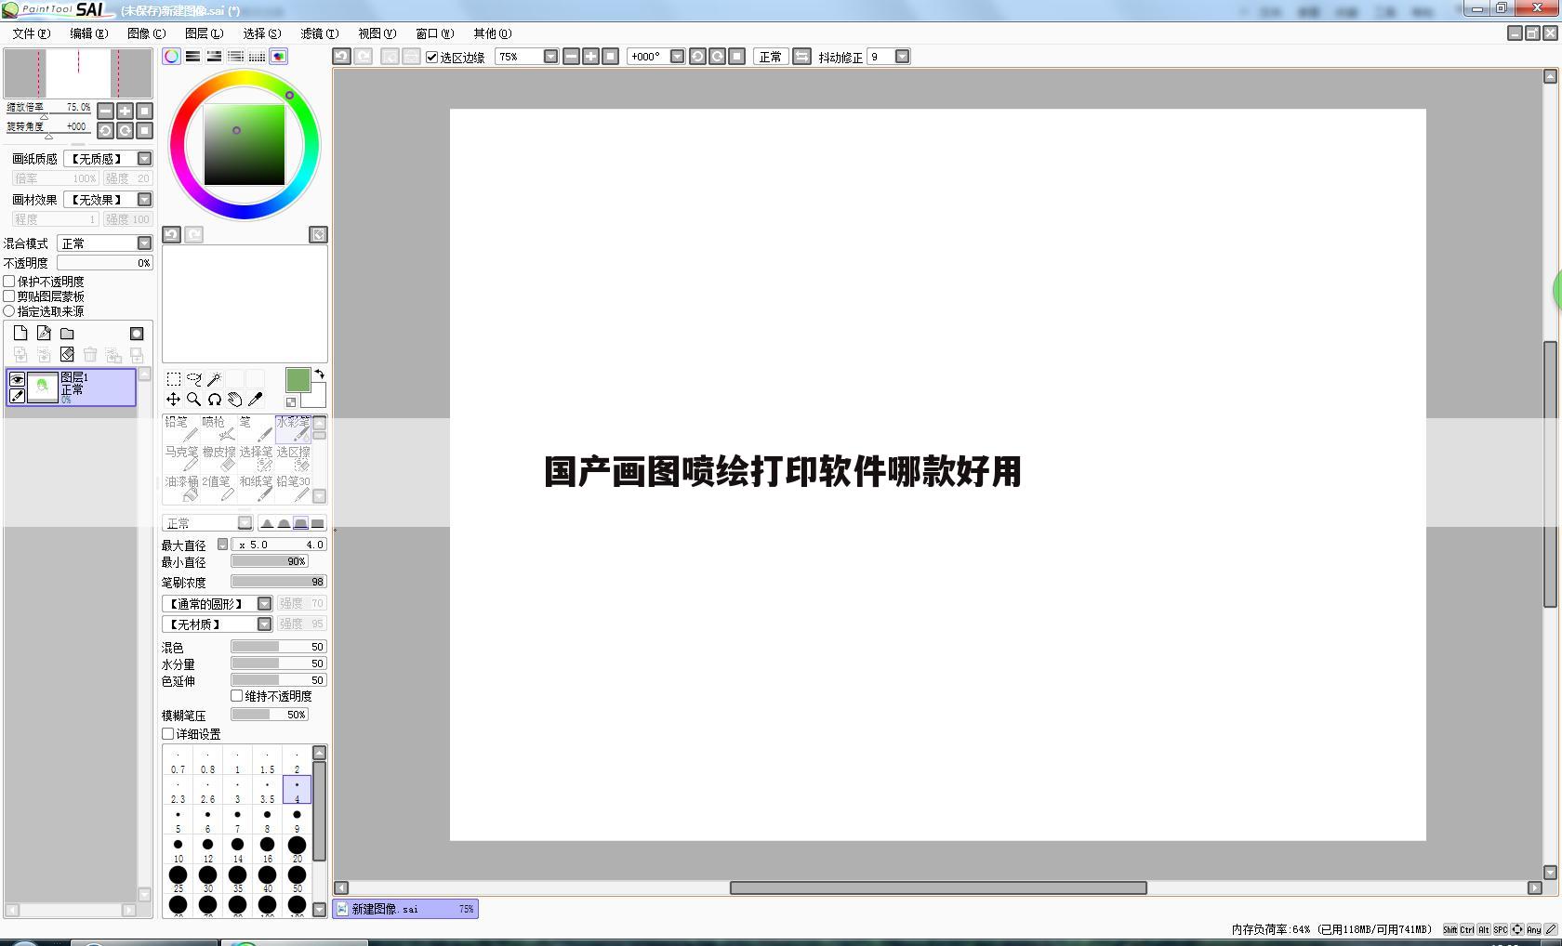
Task: Select the hand pan tool
Action: [x=234, y=400]
